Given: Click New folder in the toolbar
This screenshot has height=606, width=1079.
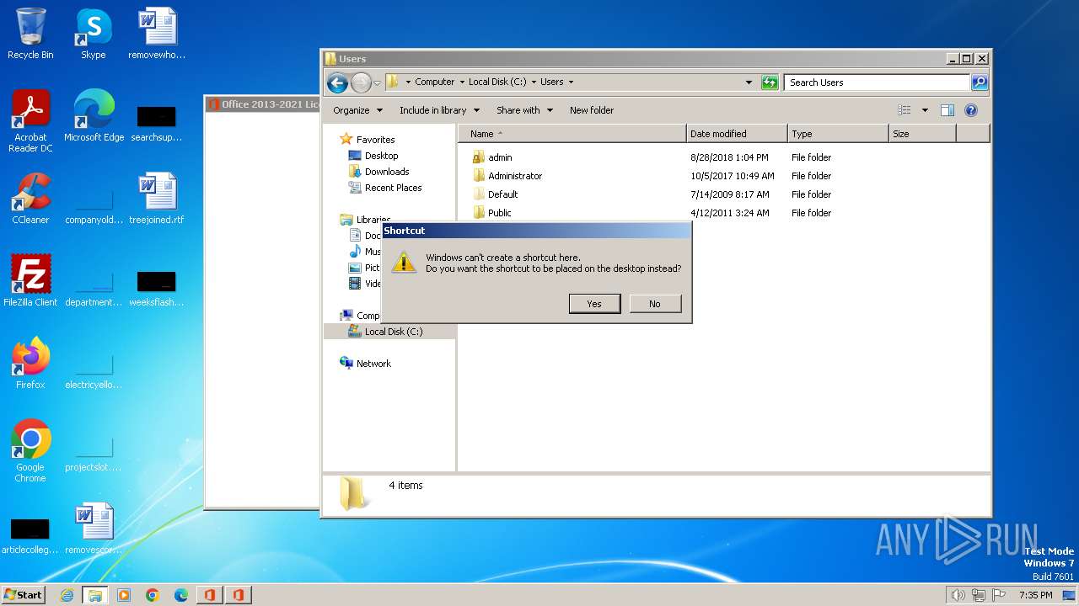Looking at the screenshot, I should (592, 110).
